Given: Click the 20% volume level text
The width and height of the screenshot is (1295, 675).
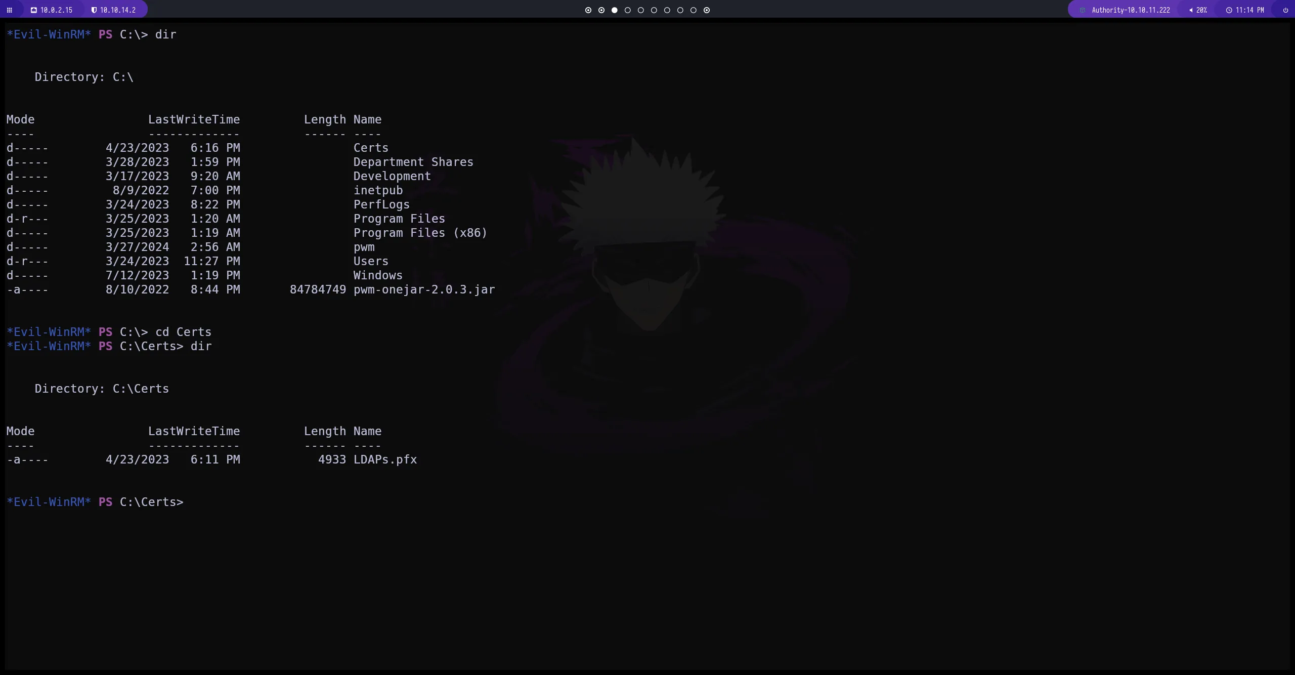Looking at the screenshot, I should pyautogui.click(x=1201, y=10).
